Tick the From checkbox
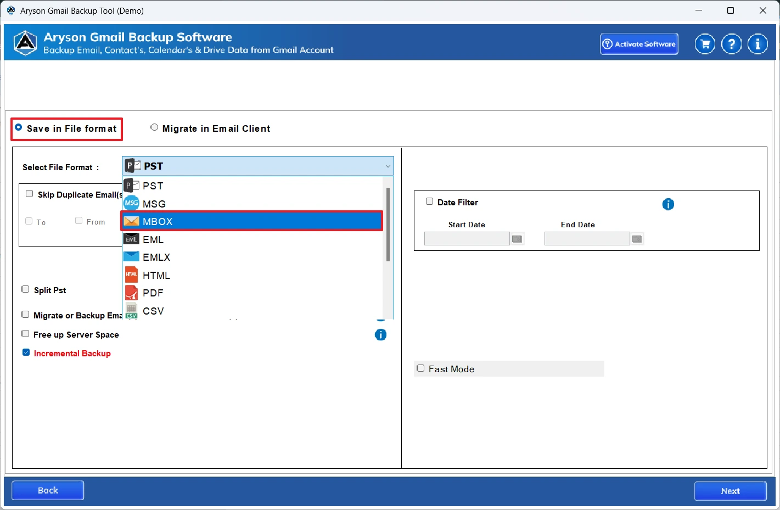780x510 pixels. tap(78, 221)
